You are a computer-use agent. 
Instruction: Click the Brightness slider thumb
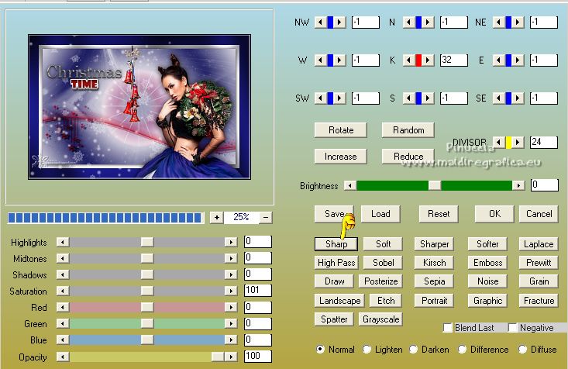pos(435,185)
